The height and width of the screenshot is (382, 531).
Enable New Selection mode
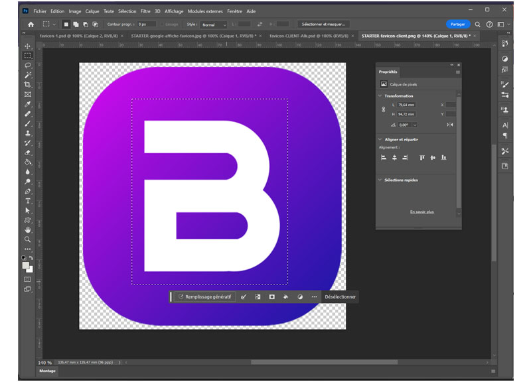[66, 25]
